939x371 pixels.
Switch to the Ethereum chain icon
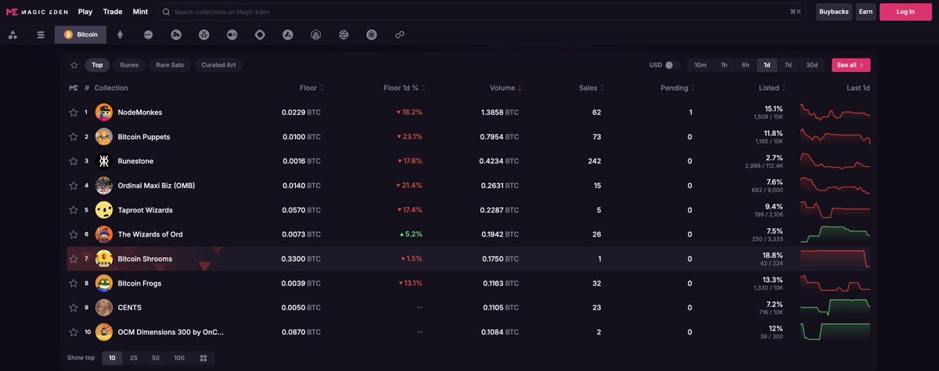coord(120,35)
